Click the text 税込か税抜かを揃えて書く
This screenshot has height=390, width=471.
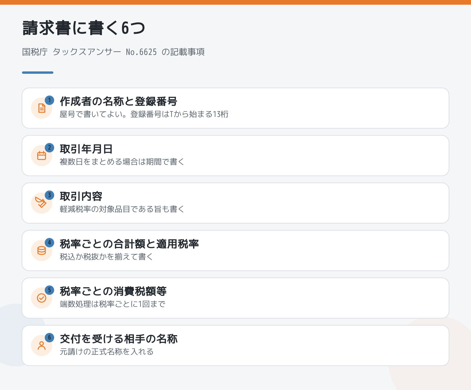point(106,257)
